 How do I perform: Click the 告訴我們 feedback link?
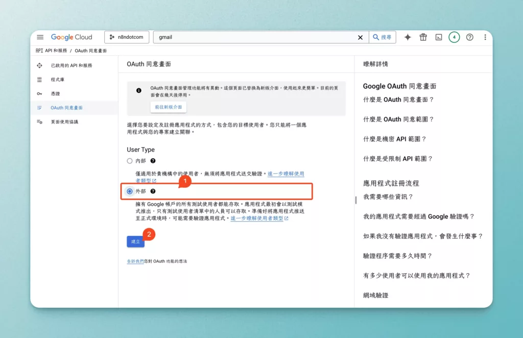coord(135,261)
